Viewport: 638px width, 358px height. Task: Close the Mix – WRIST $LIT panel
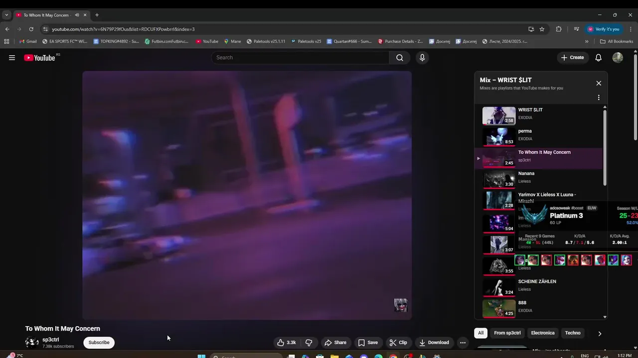(599, 84)
